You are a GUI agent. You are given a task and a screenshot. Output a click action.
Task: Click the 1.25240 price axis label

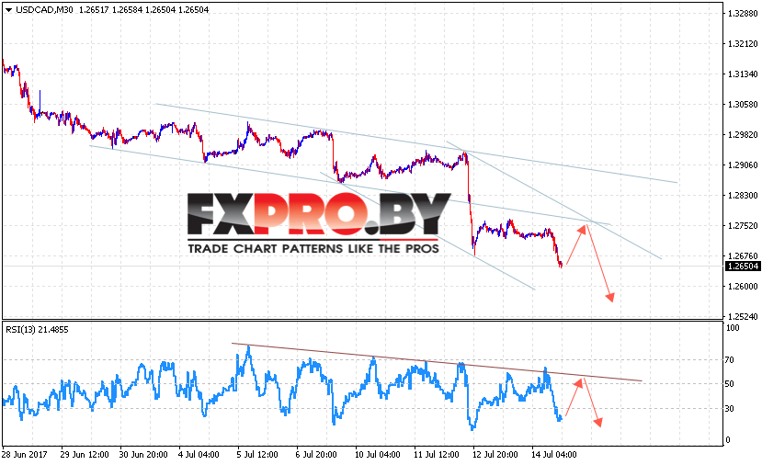743,317
